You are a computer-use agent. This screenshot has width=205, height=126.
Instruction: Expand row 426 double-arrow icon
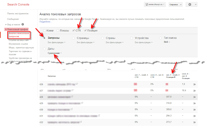194,84
